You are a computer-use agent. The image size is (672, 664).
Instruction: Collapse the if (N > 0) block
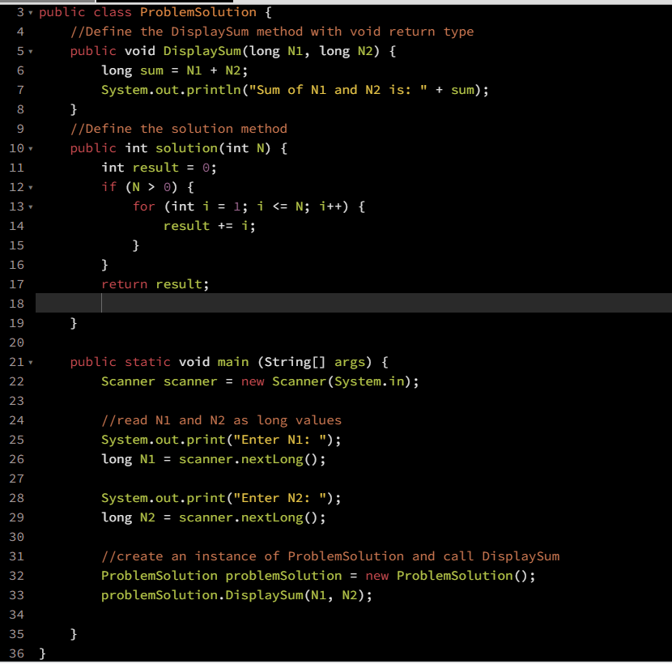(31, 187)
